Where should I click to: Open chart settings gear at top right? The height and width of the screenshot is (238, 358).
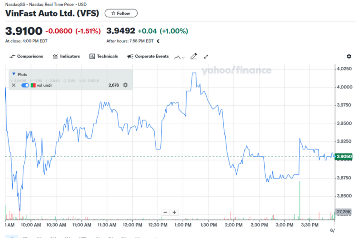click(x=348, y=56)
